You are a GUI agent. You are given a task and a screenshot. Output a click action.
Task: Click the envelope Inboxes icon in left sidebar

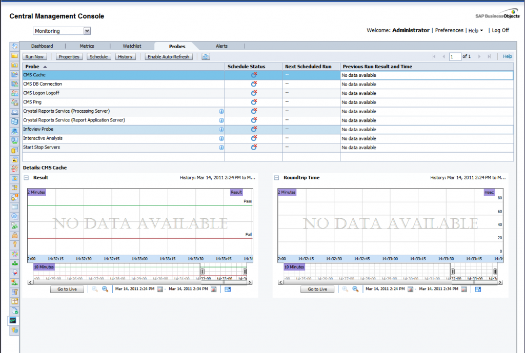coord(14,112)
